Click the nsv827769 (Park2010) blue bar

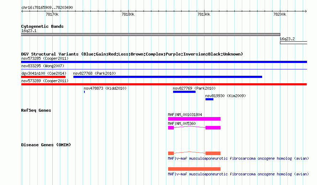184,92
